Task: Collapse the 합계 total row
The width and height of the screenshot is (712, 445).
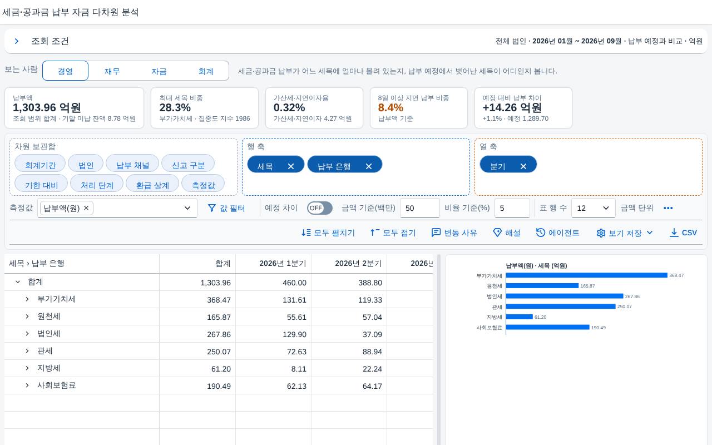Action: pyautogui.click(x=18, y=282)
